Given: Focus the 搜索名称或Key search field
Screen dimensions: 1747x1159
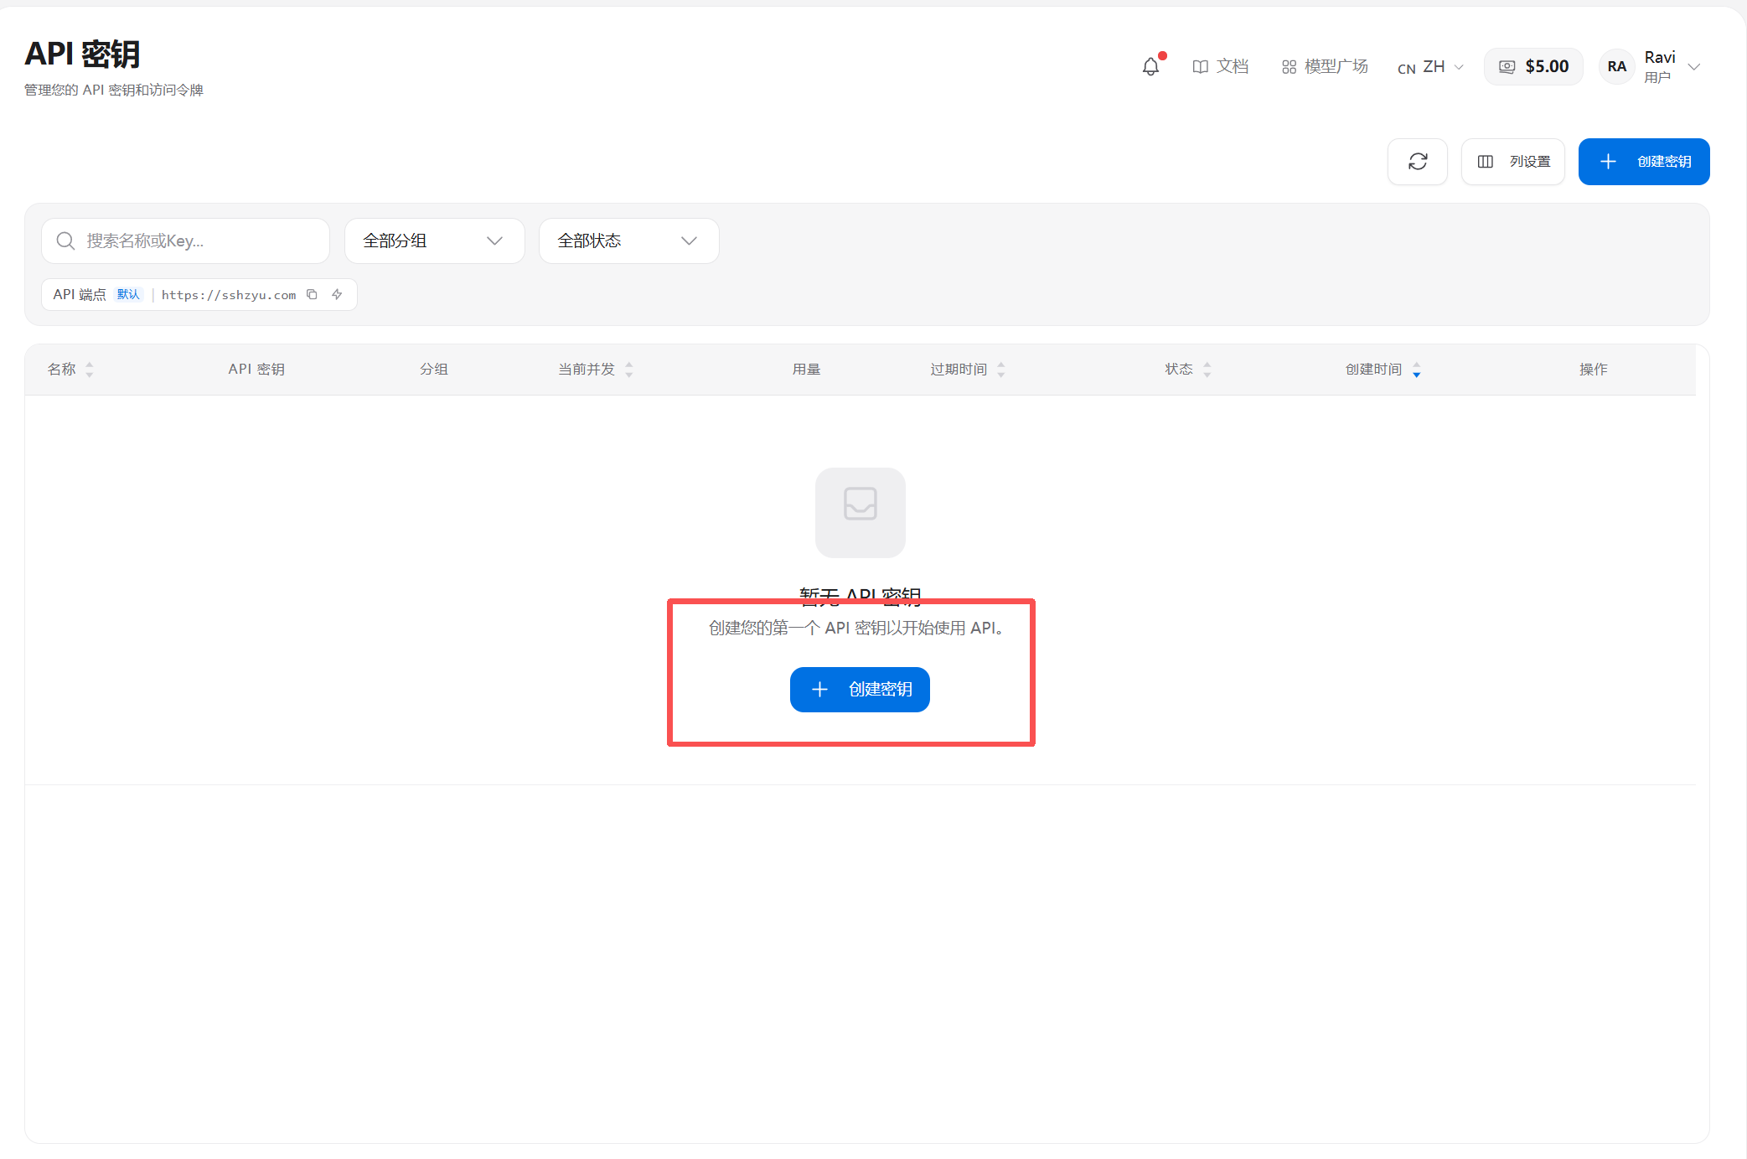Looking at the screenshot, I should 185,241.
